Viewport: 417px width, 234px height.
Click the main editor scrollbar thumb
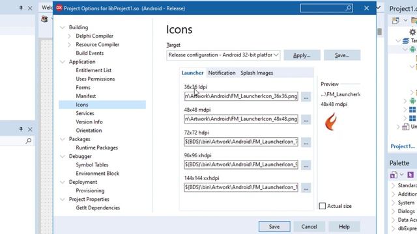click(x=379, y=31)
